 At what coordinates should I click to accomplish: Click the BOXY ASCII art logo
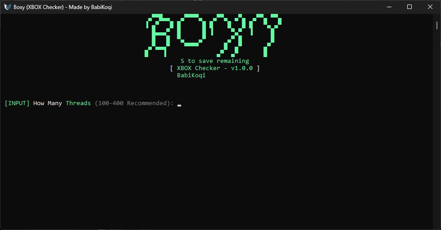(213, 35)
